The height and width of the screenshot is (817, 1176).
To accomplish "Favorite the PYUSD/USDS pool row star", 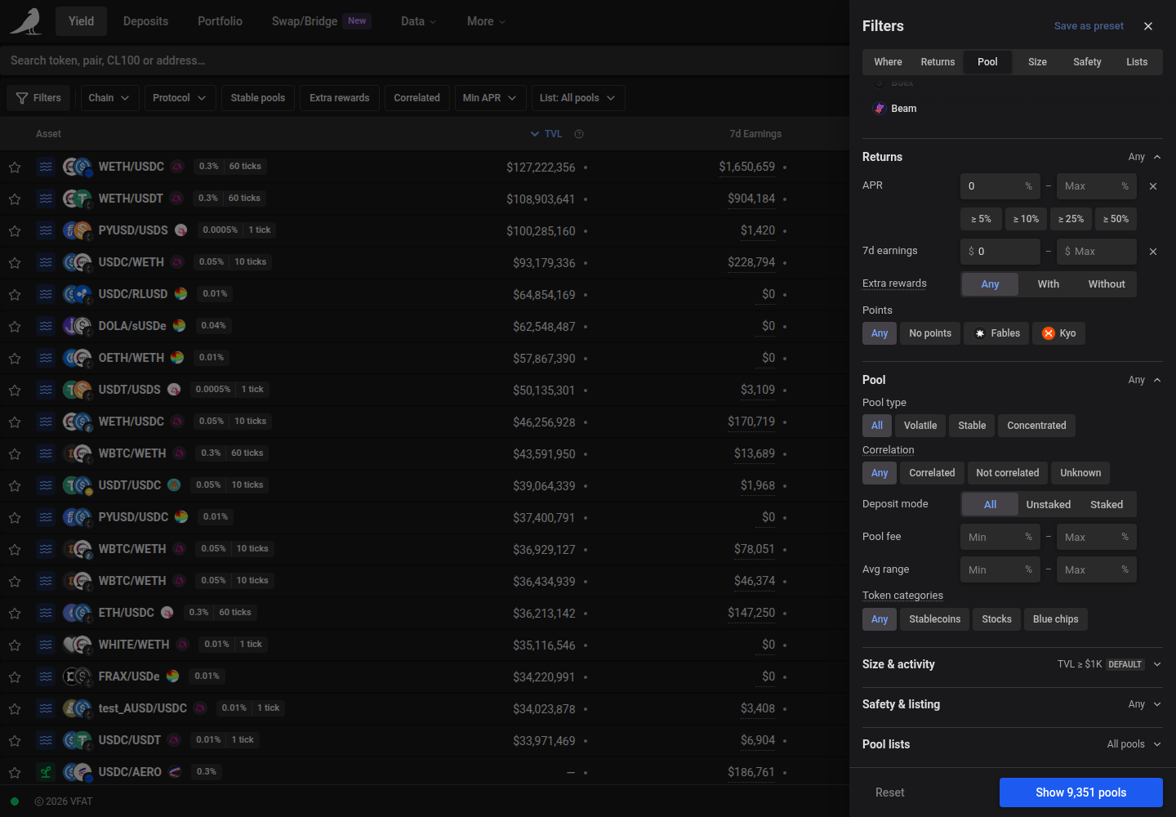I will click(x=15, y=231).
